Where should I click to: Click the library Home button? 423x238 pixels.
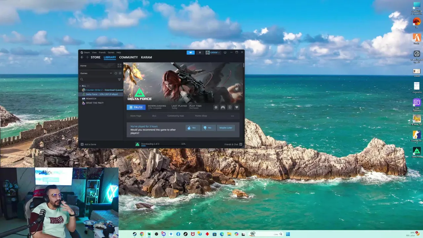(x=97, y=66)
